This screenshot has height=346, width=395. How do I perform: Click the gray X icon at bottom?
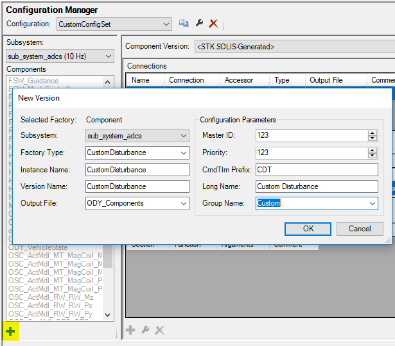coord(159,330)
